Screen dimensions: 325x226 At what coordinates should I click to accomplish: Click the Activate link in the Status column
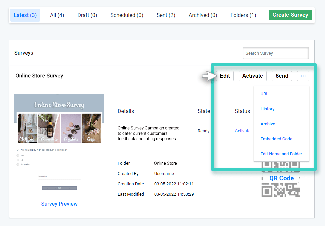tap(242, 131)
